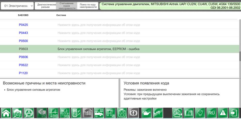Open the TSB bulletins icon
Image resolution: width=241 pixels, height=119 pixels.
[x=88, y=113]
